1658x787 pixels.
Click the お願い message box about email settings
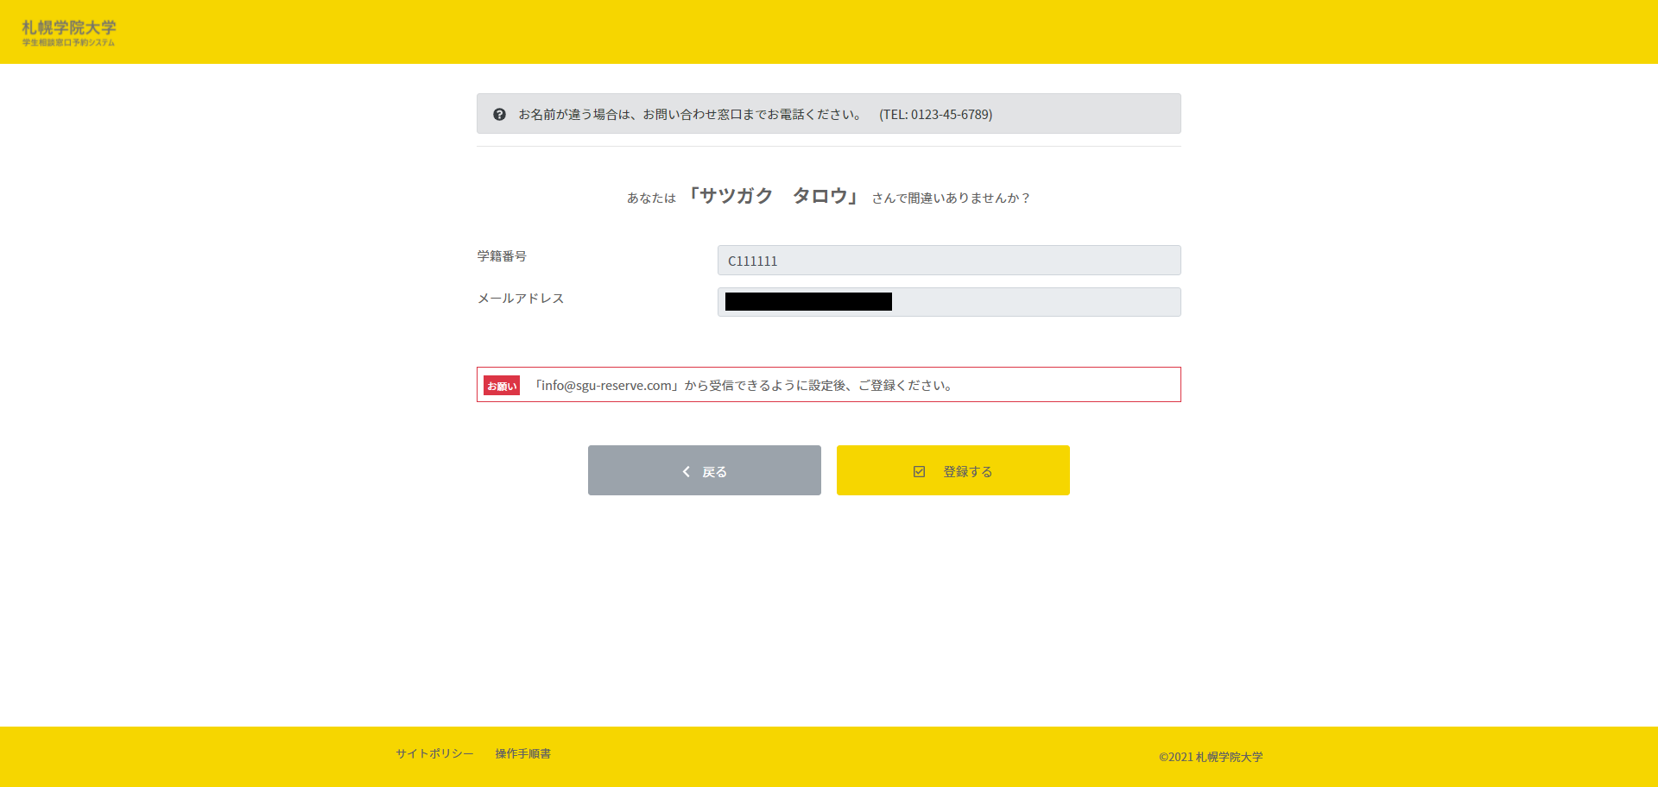tap(828, 384)
